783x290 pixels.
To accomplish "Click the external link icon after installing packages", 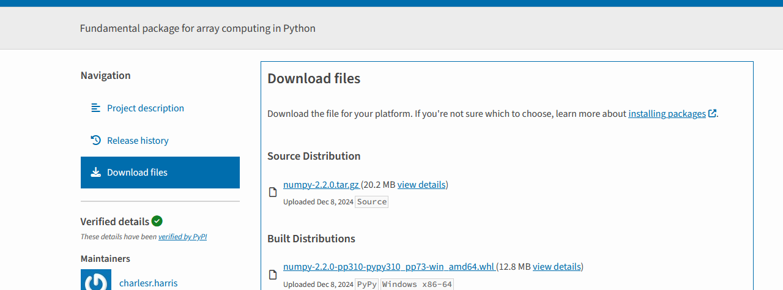I will click(x=712, y=113).
